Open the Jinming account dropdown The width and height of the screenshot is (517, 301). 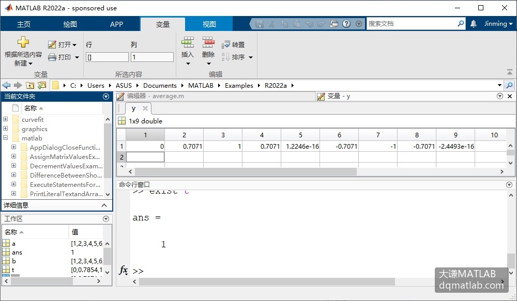498,24
